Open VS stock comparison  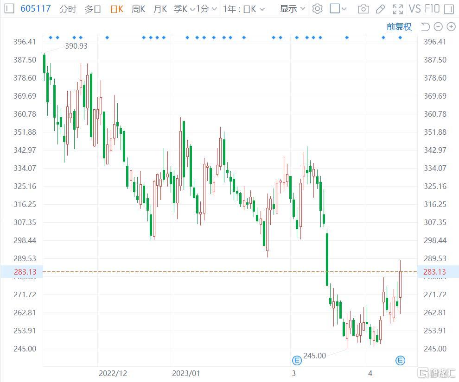(x=414, y=9)
